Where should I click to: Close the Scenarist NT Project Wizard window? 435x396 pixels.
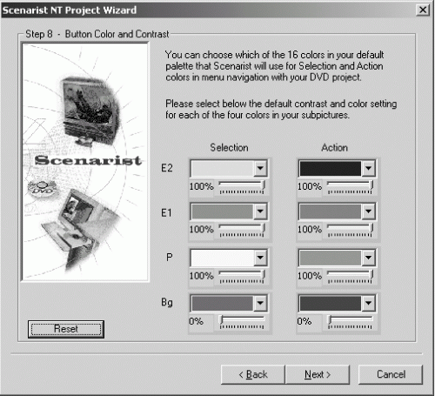[x=423, y=10]
